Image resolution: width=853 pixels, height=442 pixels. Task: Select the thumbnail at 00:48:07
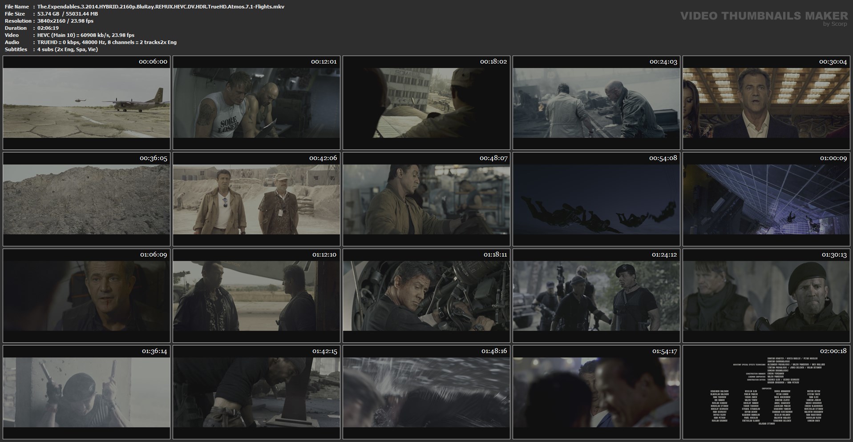point(426,199)
